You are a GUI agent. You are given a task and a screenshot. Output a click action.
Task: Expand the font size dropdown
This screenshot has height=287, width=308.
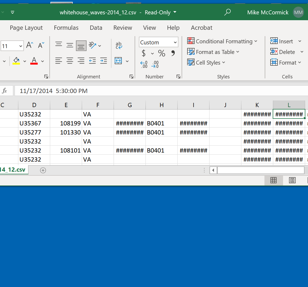[21, 46]
